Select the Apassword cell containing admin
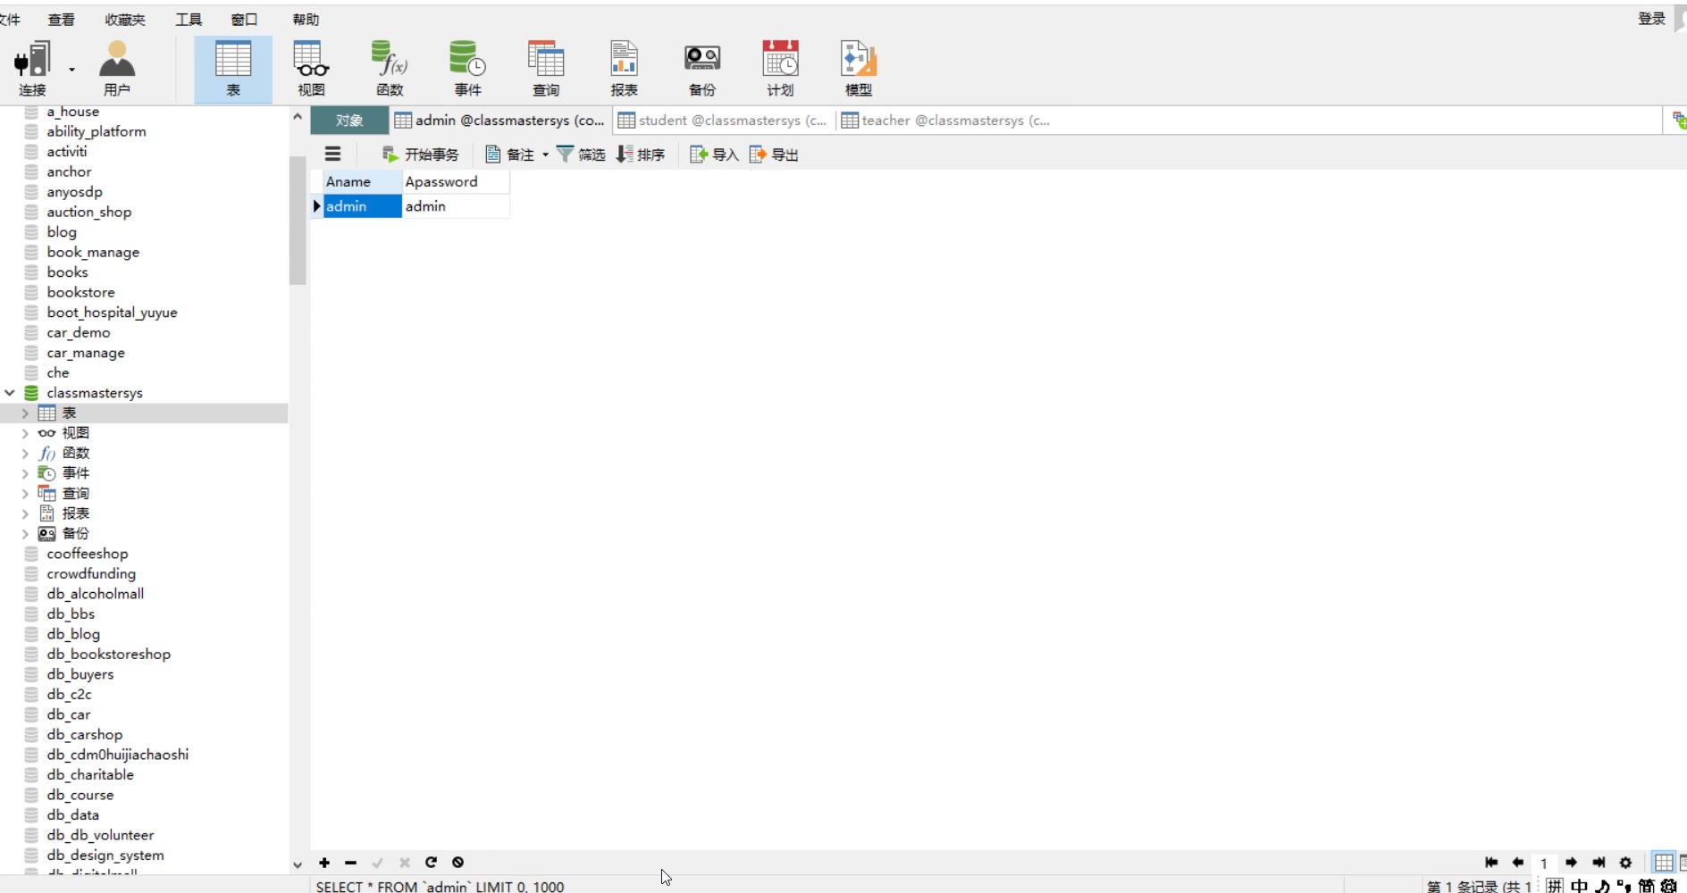 [456, 206]
